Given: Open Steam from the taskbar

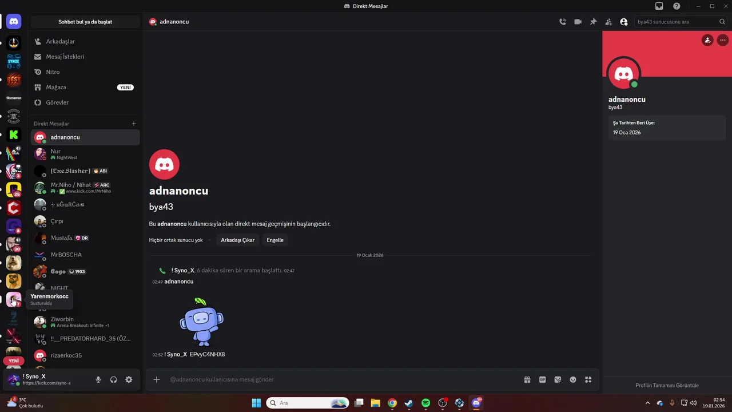Looking at the screenshot, I should click(x=409, y=403).
